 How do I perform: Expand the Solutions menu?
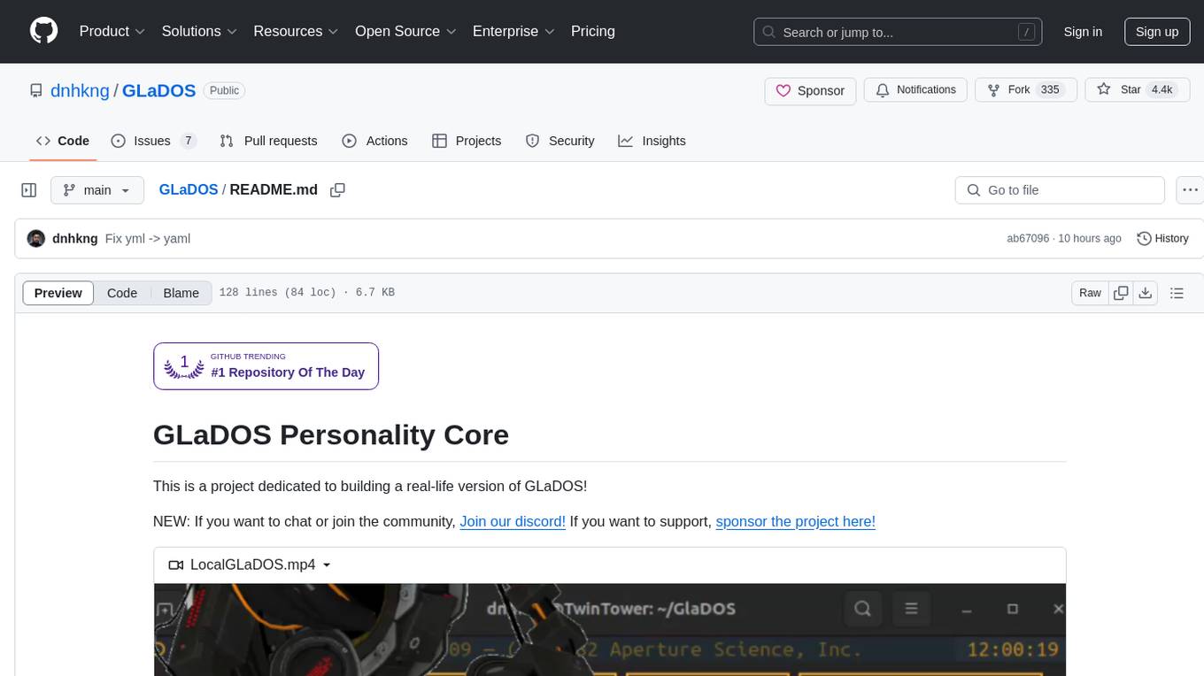(199, 31)
